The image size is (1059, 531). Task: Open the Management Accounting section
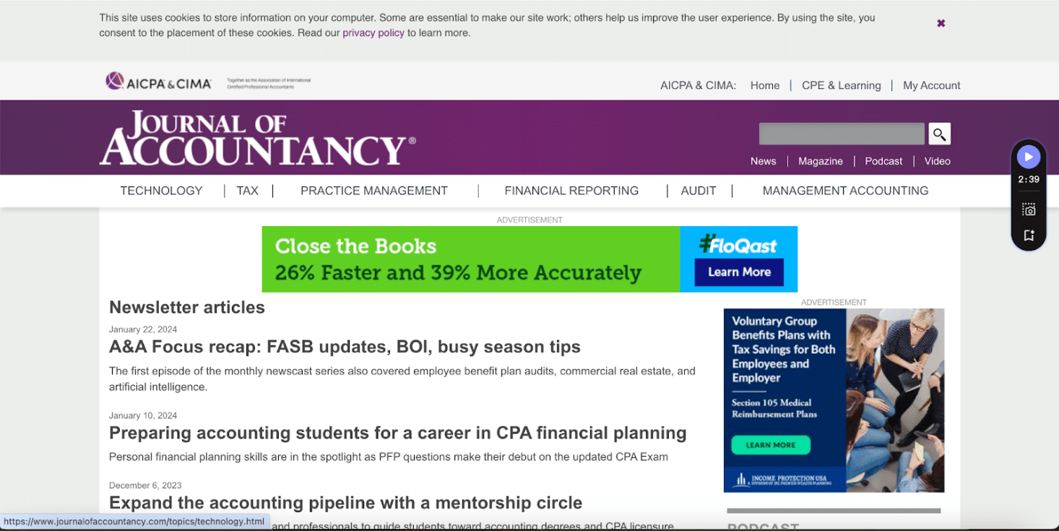tap(845, 190)
